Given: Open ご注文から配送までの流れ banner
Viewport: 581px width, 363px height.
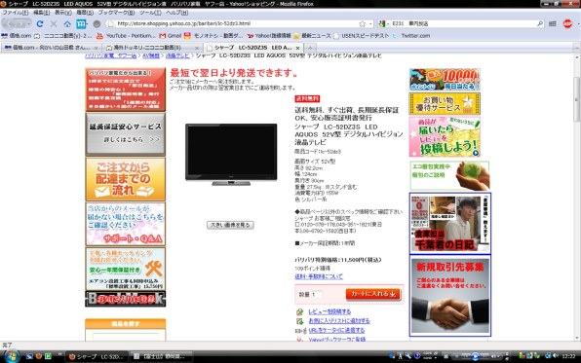Looking at the screenshot, I should [125, 179].
